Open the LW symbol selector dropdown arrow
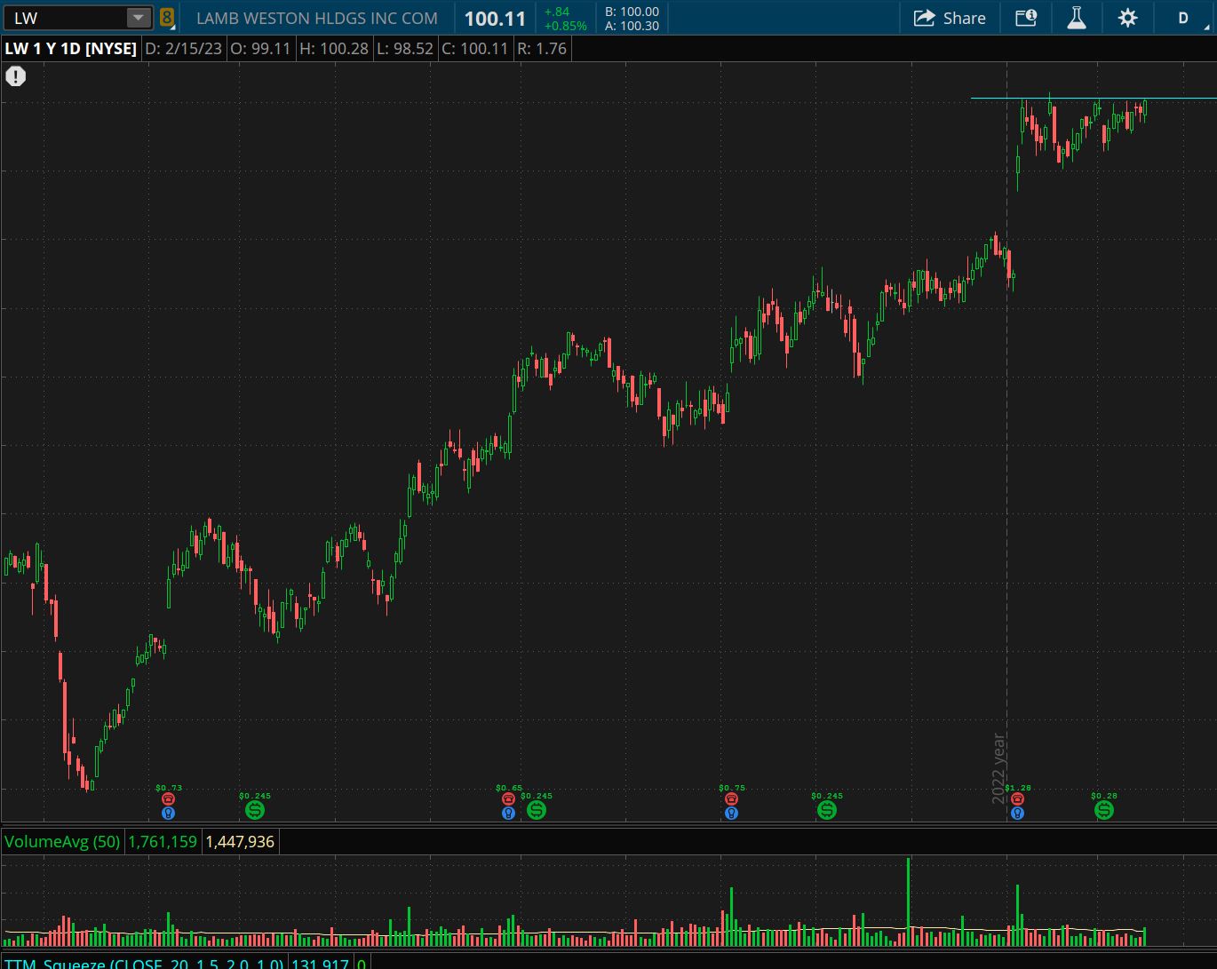 (138, 18)
